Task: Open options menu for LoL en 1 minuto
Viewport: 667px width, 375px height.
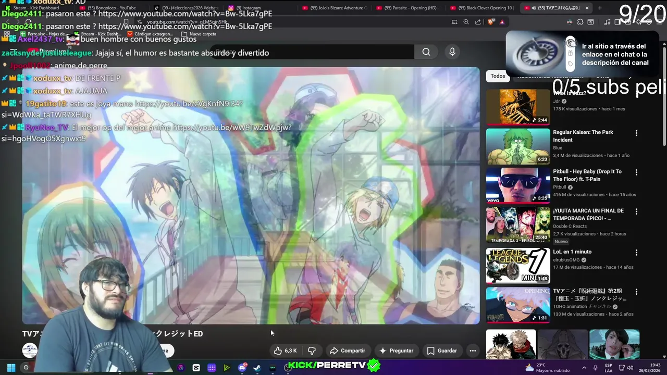Action: tap(636, 252)
